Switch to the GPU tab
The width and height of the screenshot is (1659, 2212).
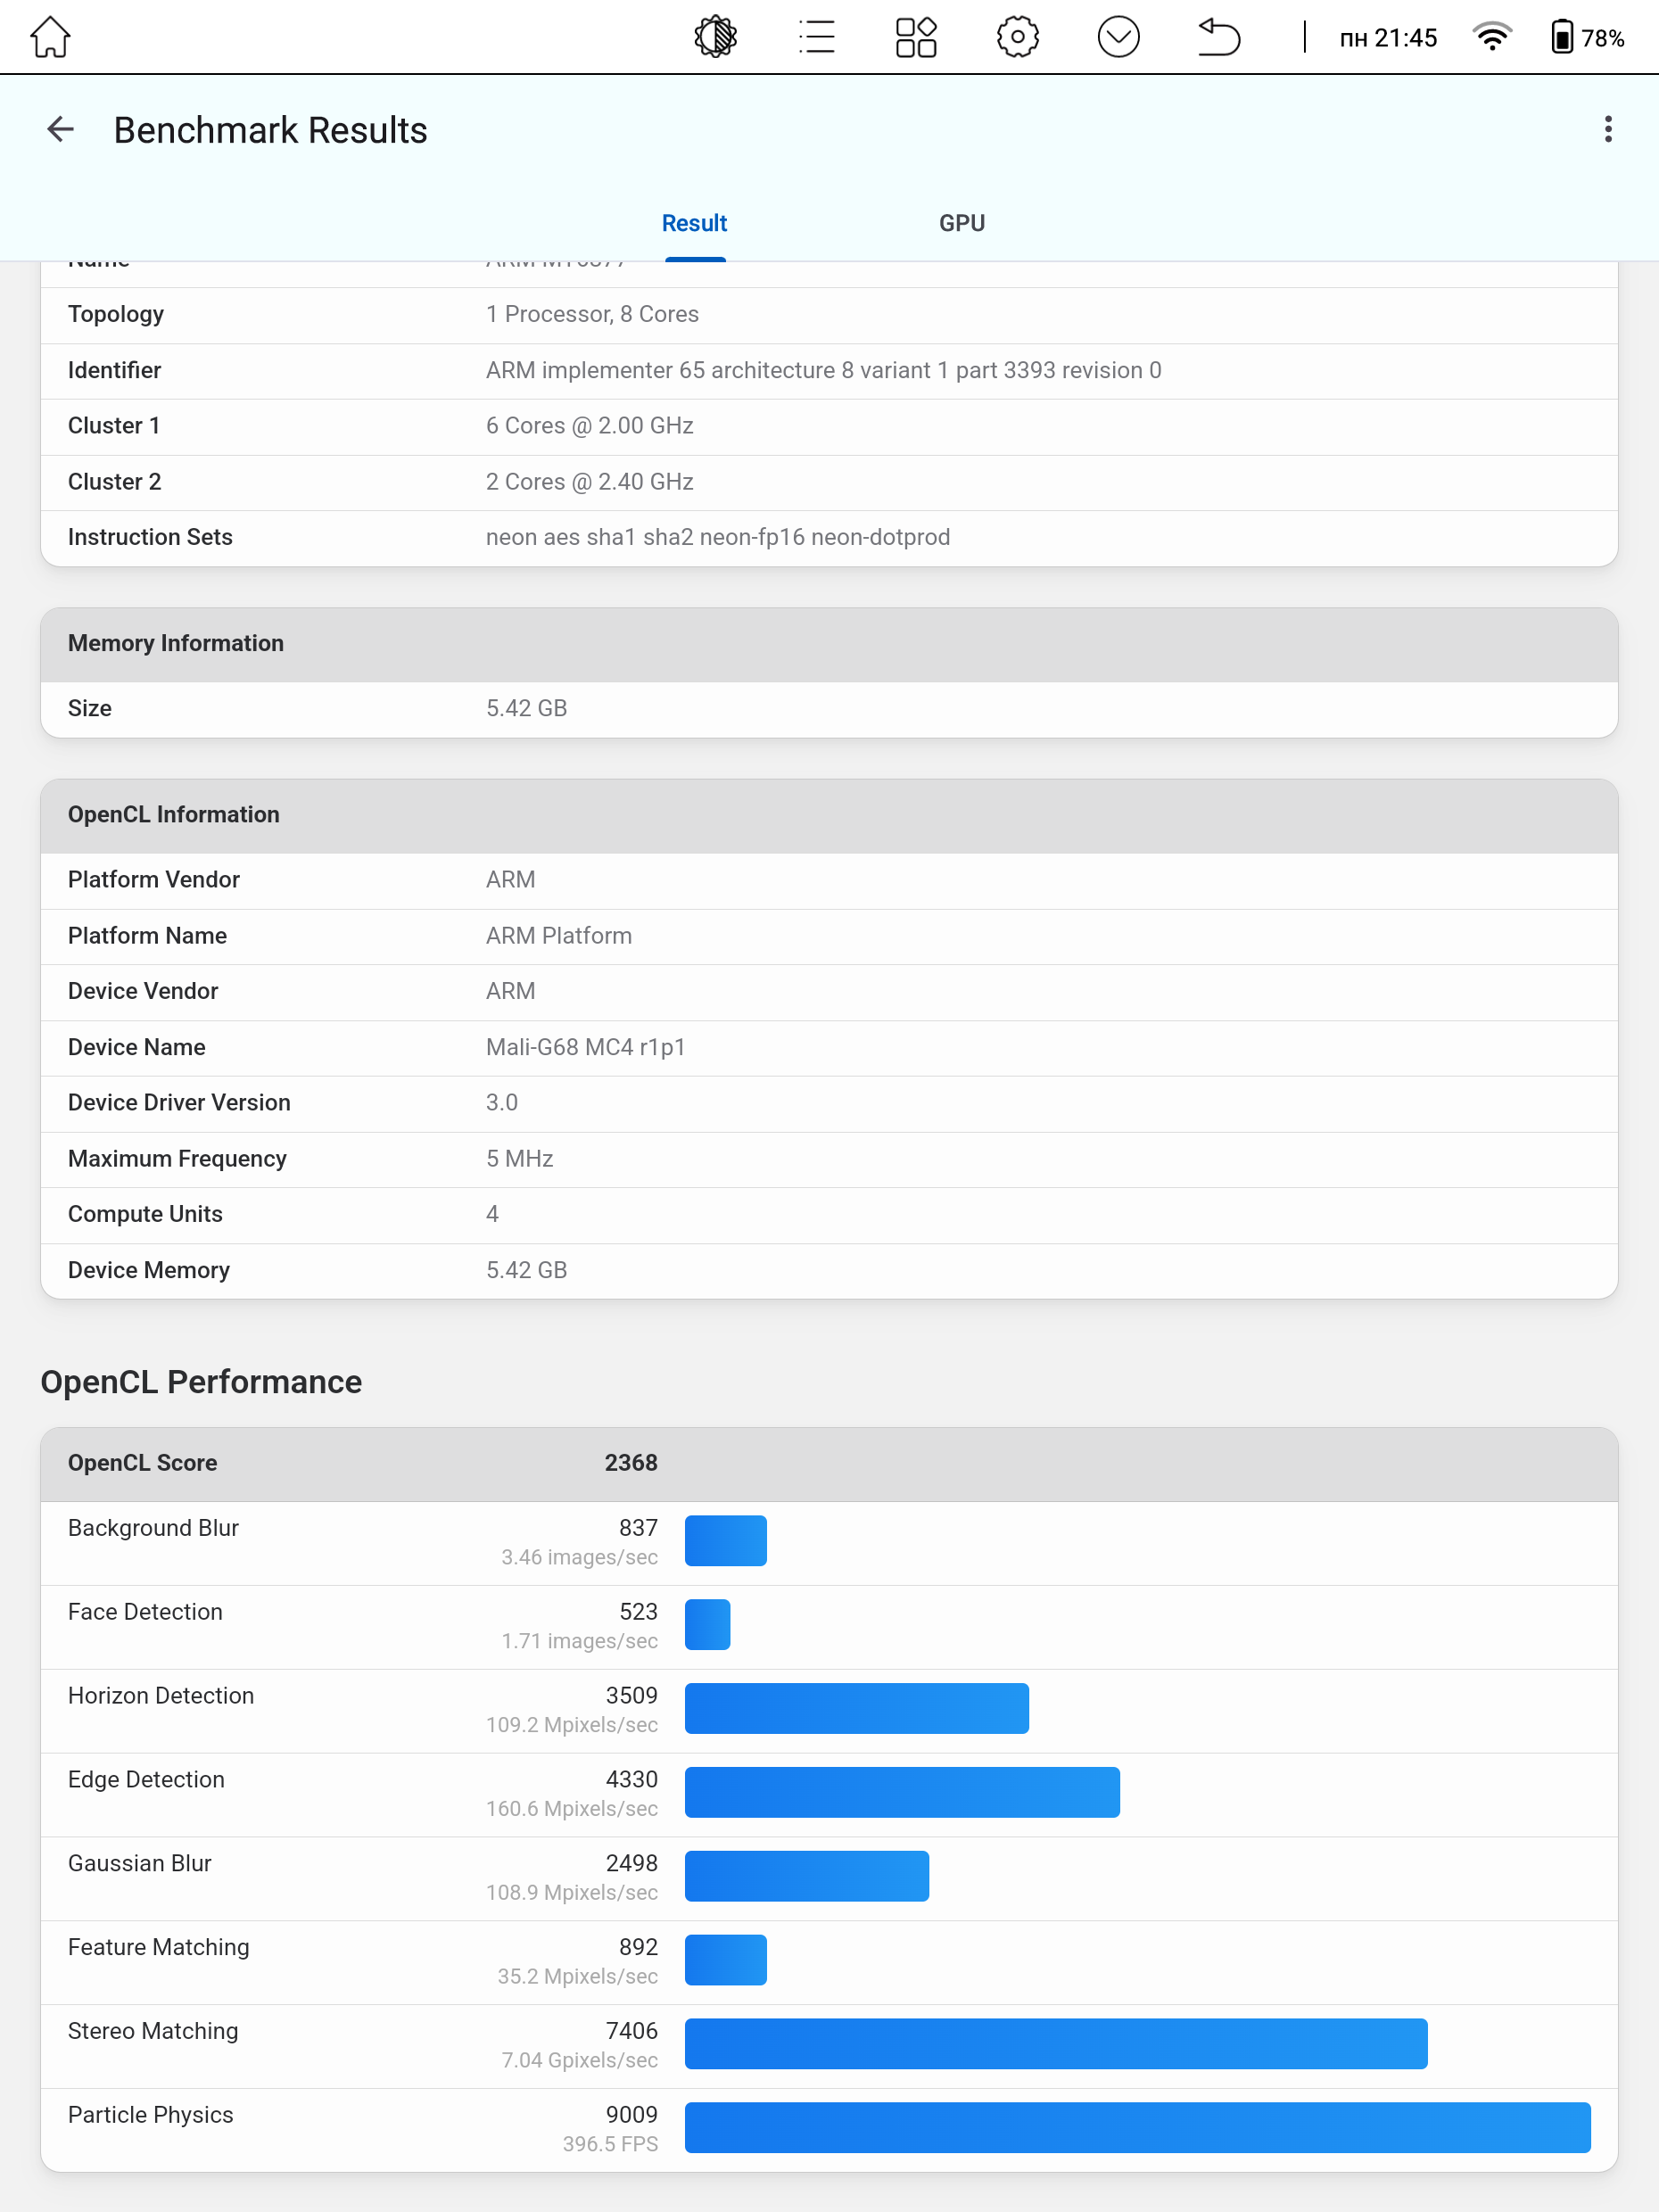[962, 223]
